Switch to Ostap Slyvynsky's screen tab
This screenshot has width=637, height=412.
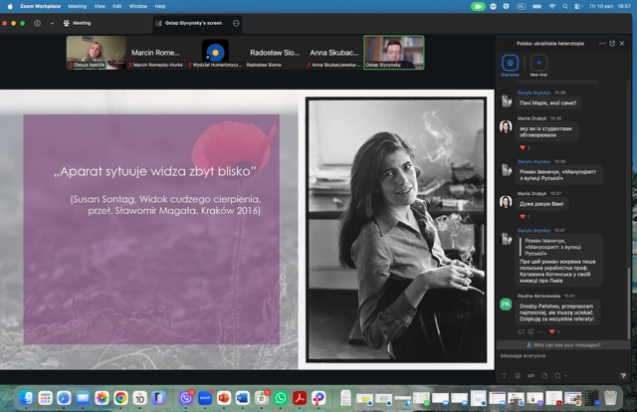[x=191, y=22]
